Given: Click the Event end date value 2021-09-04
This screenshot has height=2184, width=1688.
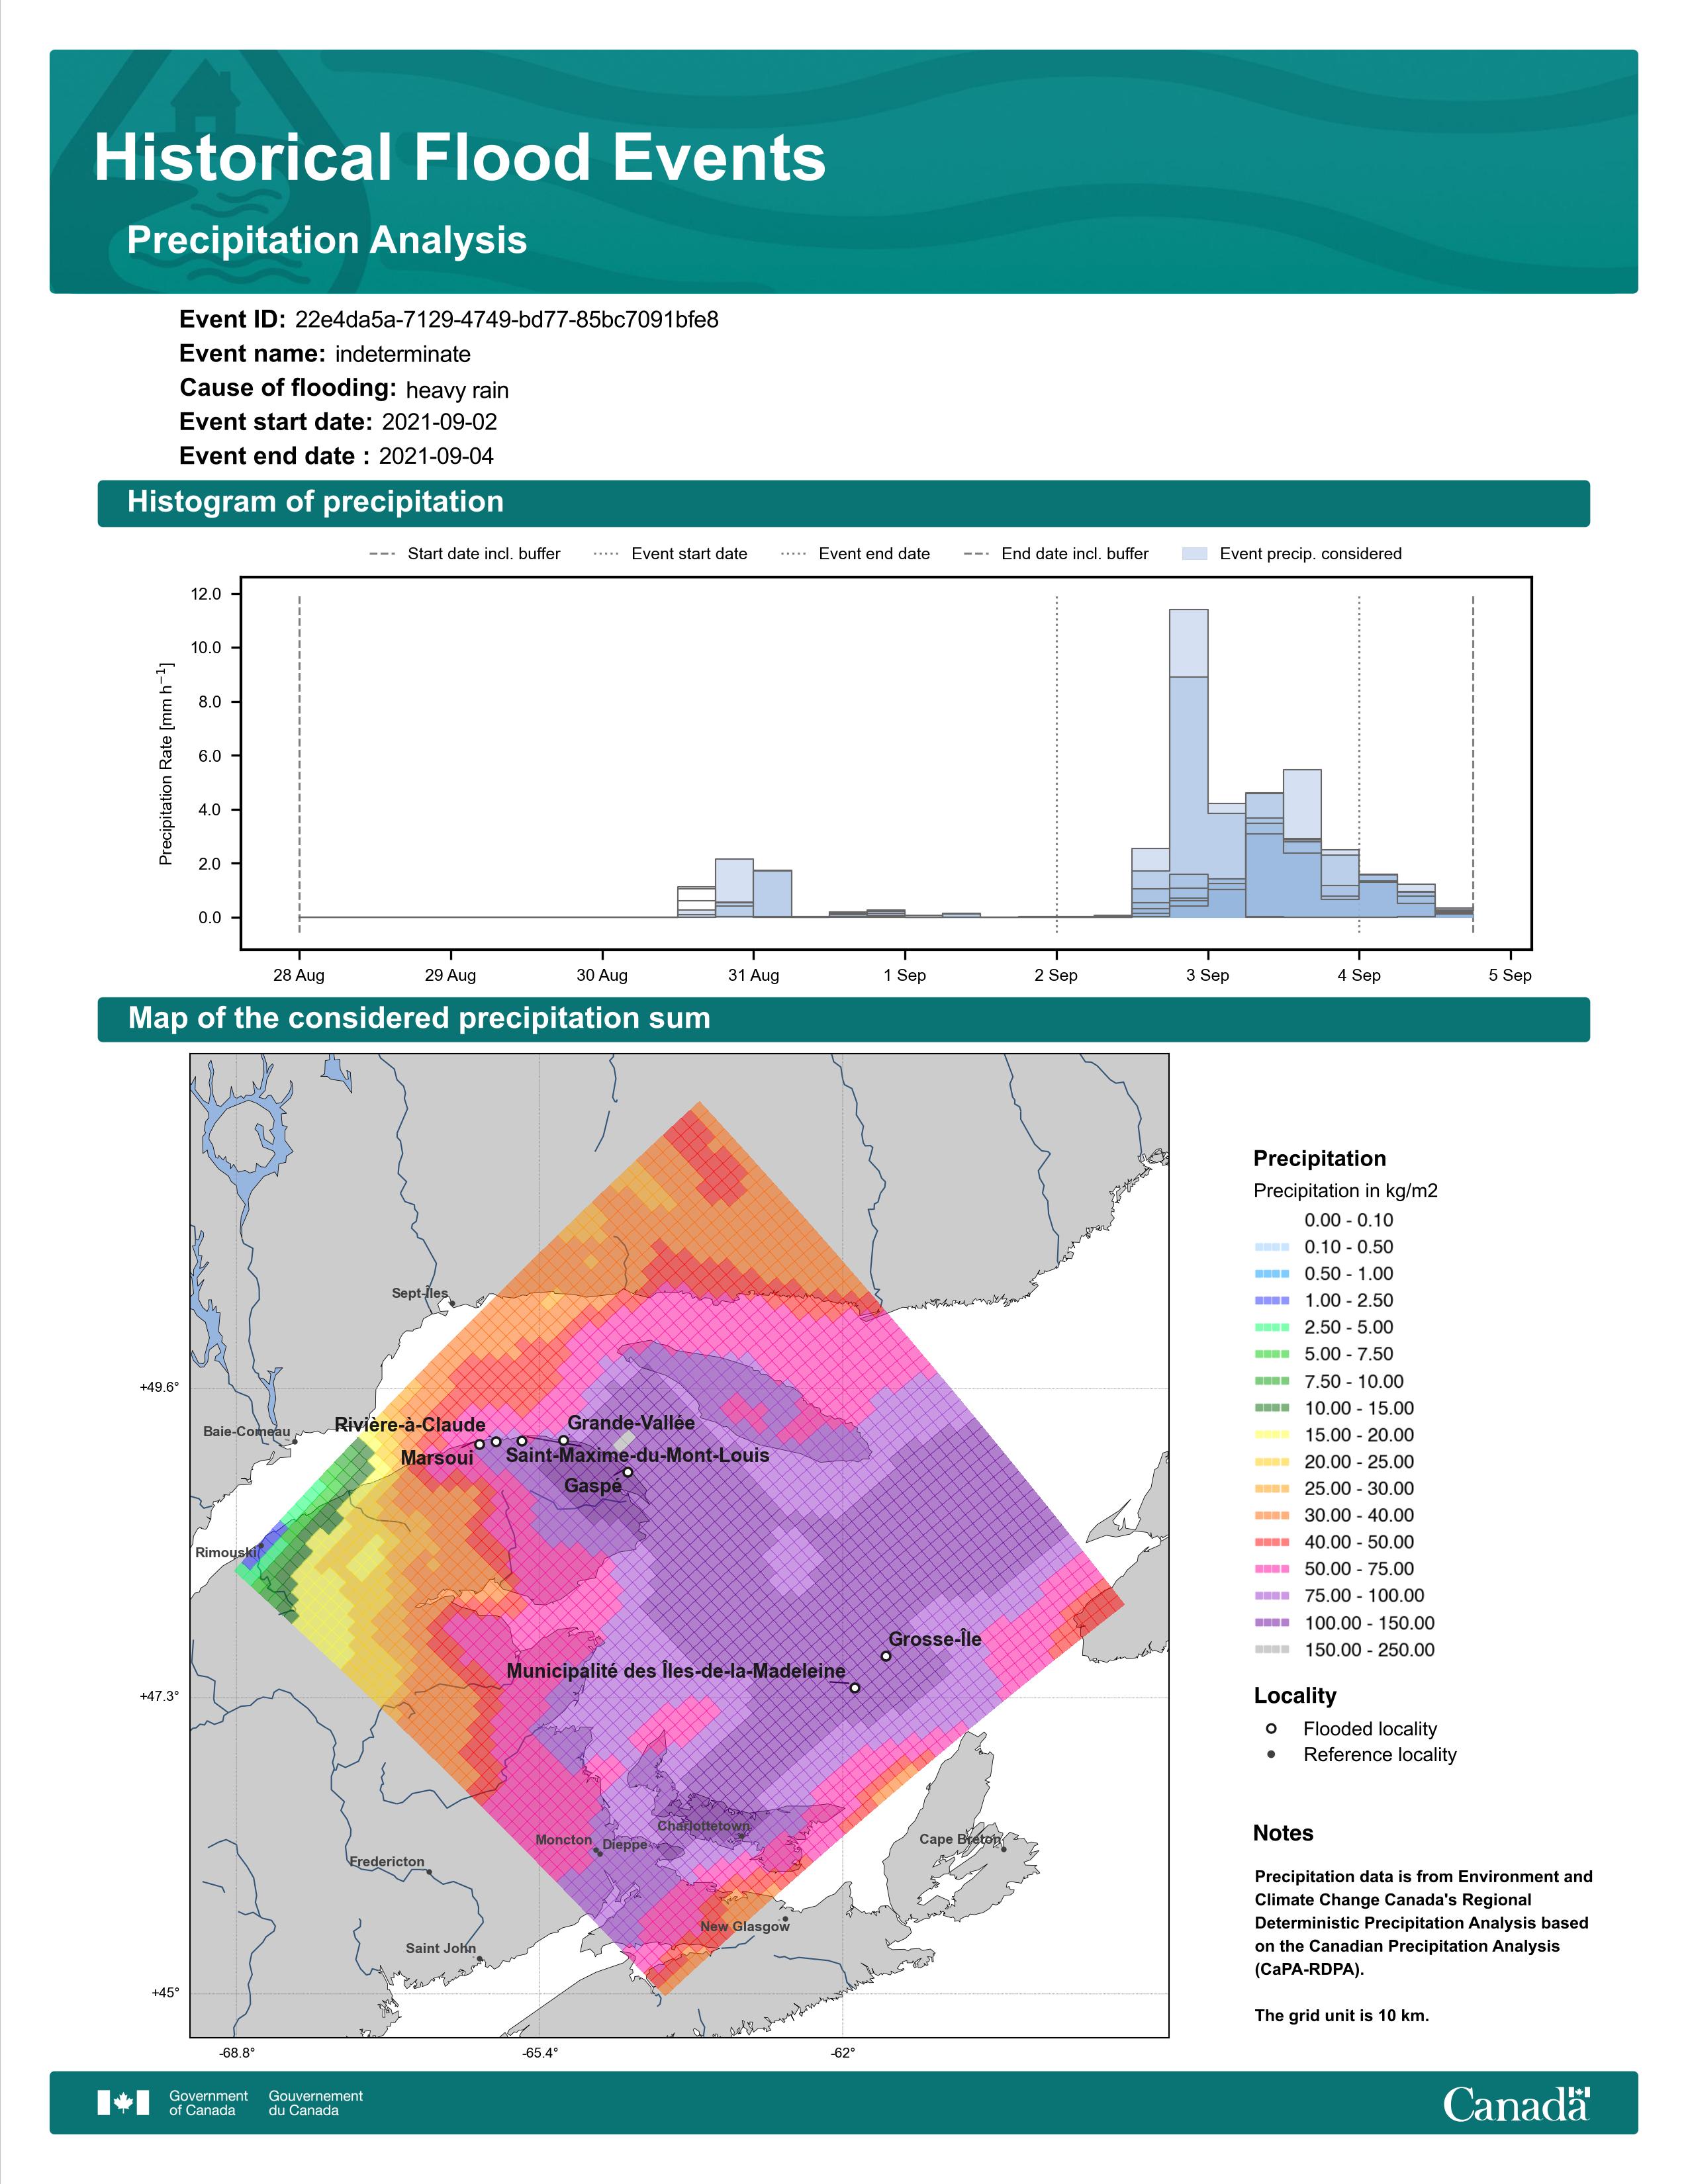Looking at the screenshot, I should click(436, 456).
